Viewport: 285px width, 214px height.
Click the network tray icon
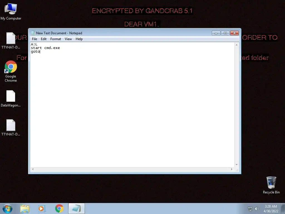coord(250,209)
